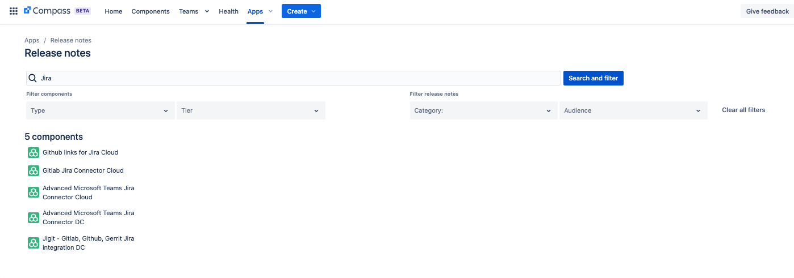Go to the Components tab

pyautogui.click(x=151, y=11)
